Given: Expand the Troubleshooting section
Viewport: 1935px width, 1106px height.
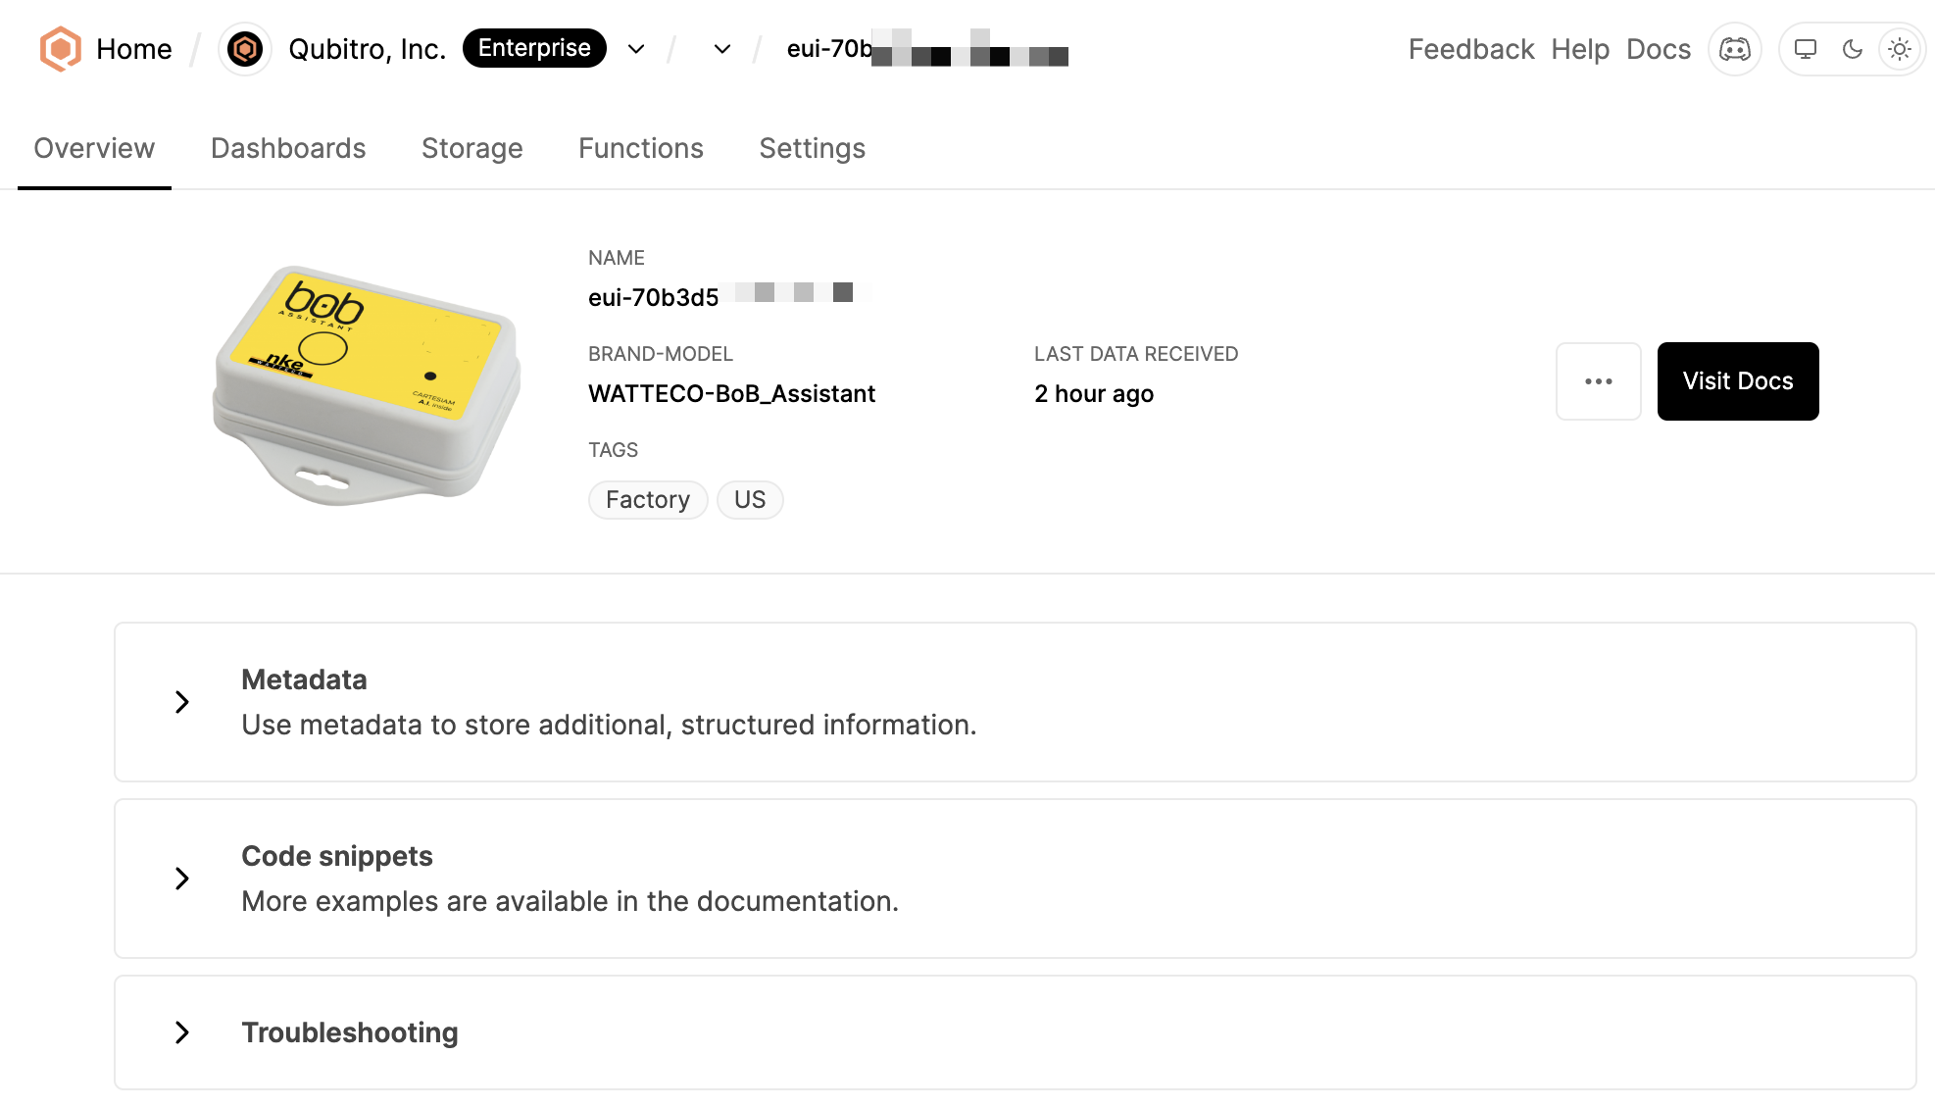Looking at the screenshot, I should tap(181, 1032).
